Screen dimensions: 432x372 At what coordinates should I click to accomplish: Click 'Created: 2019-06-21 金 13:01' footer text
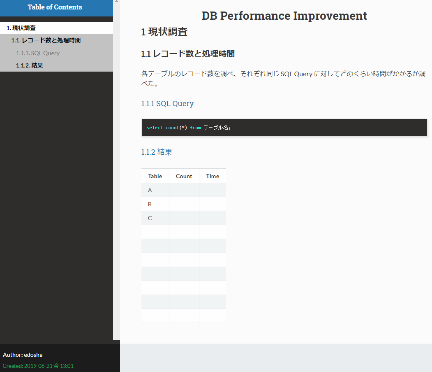click(x=38, y=366)
